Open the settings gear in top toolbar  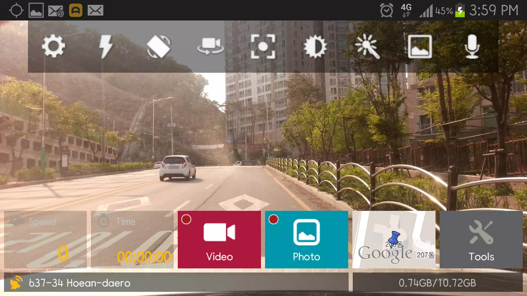coord(54,46)
